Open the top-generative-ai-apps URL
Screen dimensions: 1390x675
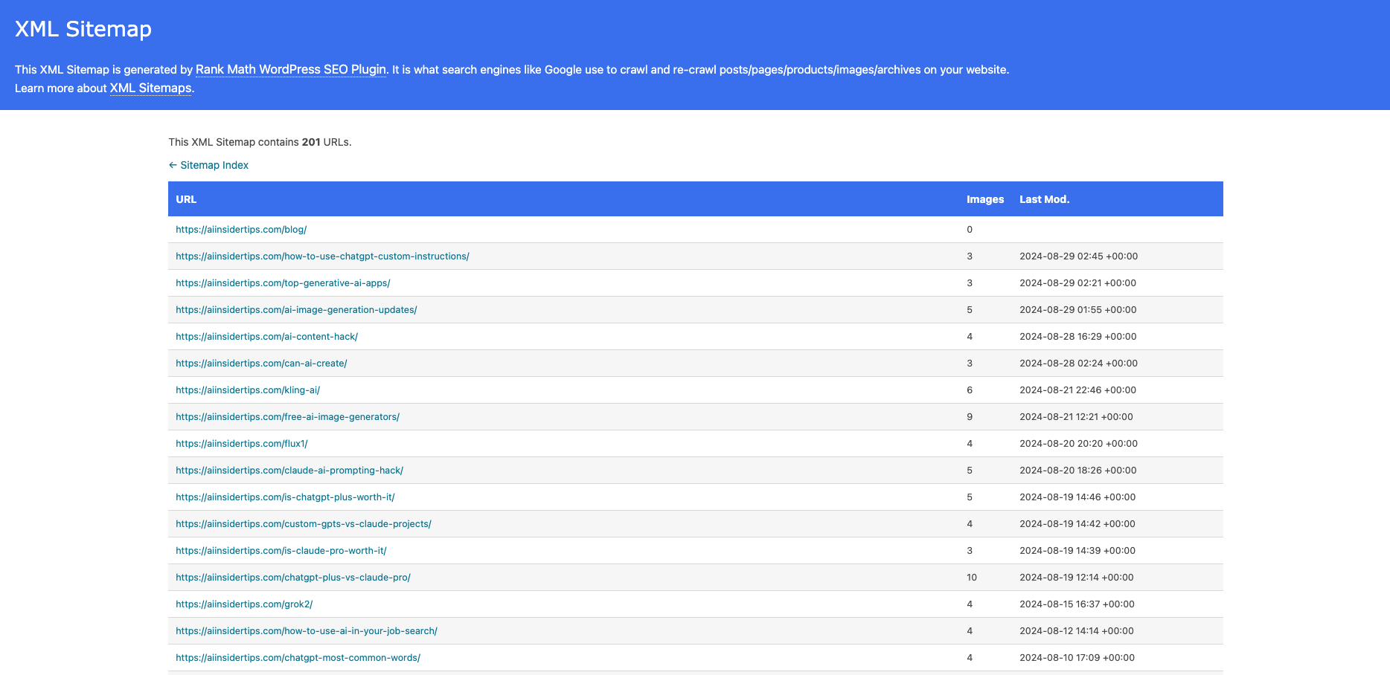(x=283, y=282)
